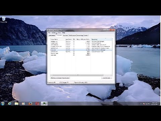Screen dimensions: 161x121
Task: Sort by the Image Name column header
Action: [x=58, y=39]
